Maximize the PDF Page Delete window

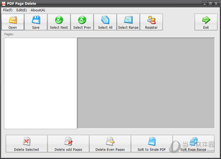point(210,4)
